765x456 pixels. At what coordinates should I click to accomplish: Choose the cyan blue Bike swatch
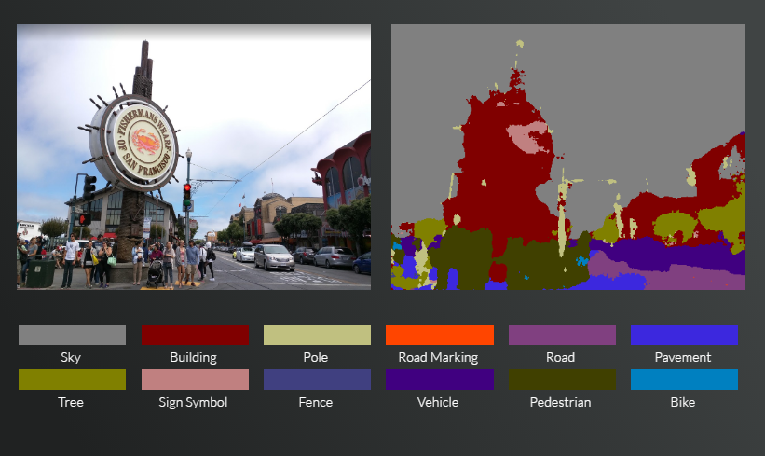[684, 380]
